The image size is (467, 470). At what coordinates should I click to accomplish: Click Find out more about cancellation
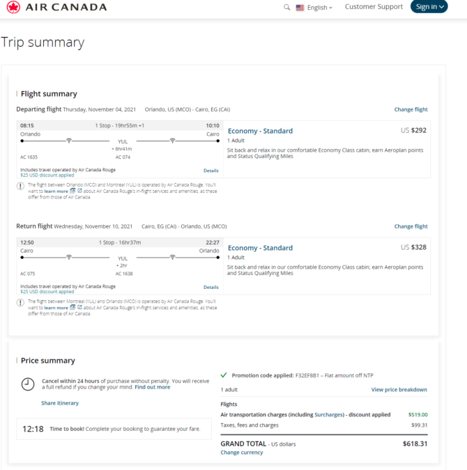point(153,387)
